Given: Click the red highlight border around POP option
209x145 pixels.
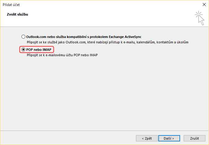Looking at the screenshot, I should click(x=54, y=49).
